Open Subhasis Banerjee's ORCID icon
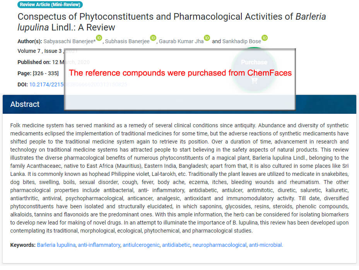 [153, 38]
